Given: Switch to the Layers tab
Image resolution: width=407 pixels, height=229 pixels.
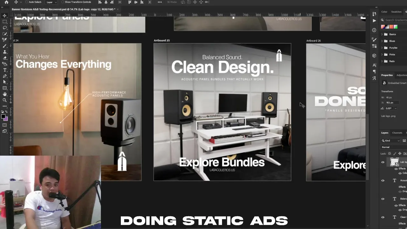Looking at the screenshot, I should click(385, 133).
